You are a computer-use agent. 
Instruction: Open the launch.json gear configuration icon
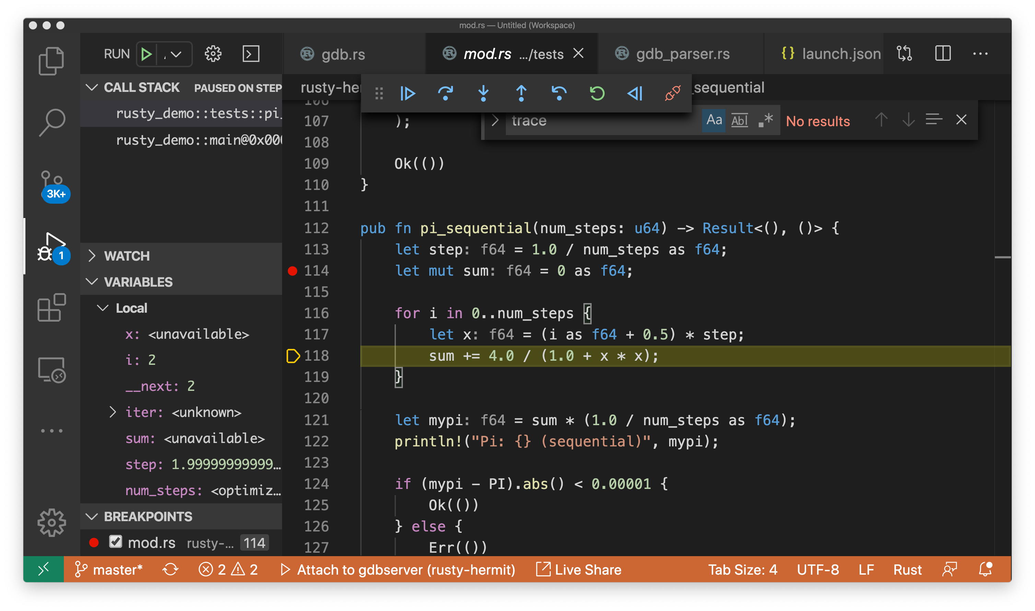point(213,54)
